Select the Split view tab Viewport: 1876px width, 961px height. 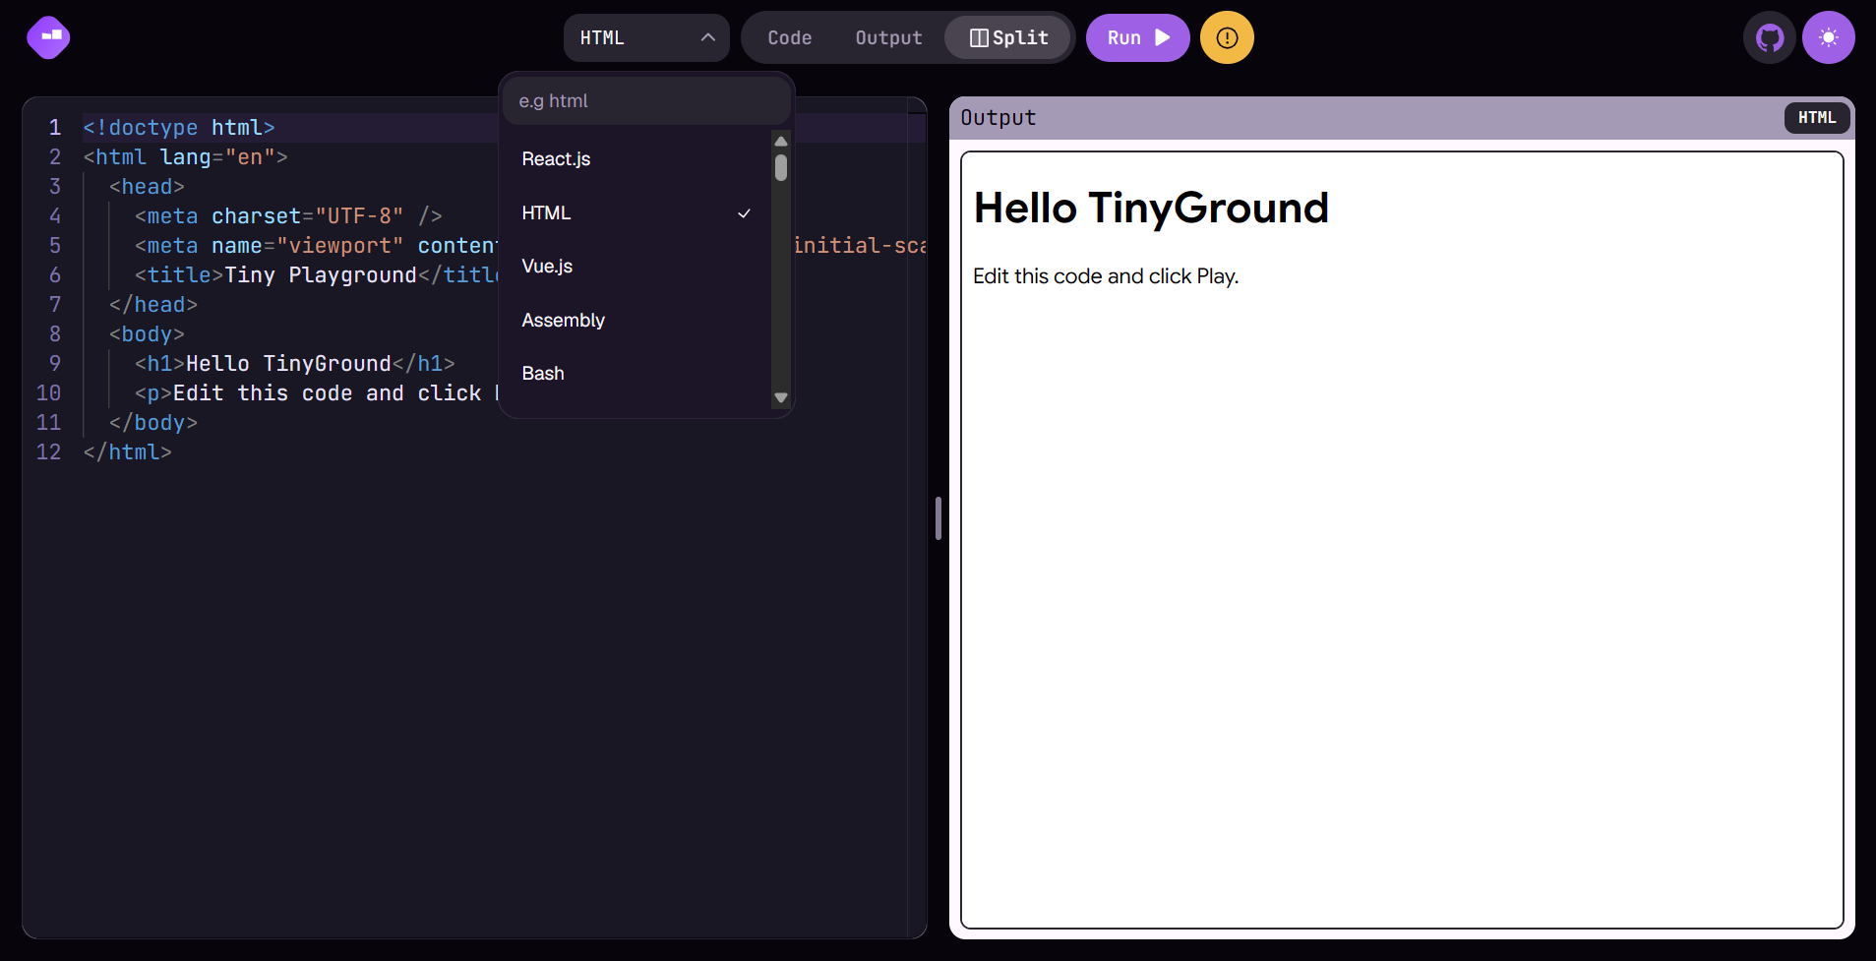click(1008, 37)
